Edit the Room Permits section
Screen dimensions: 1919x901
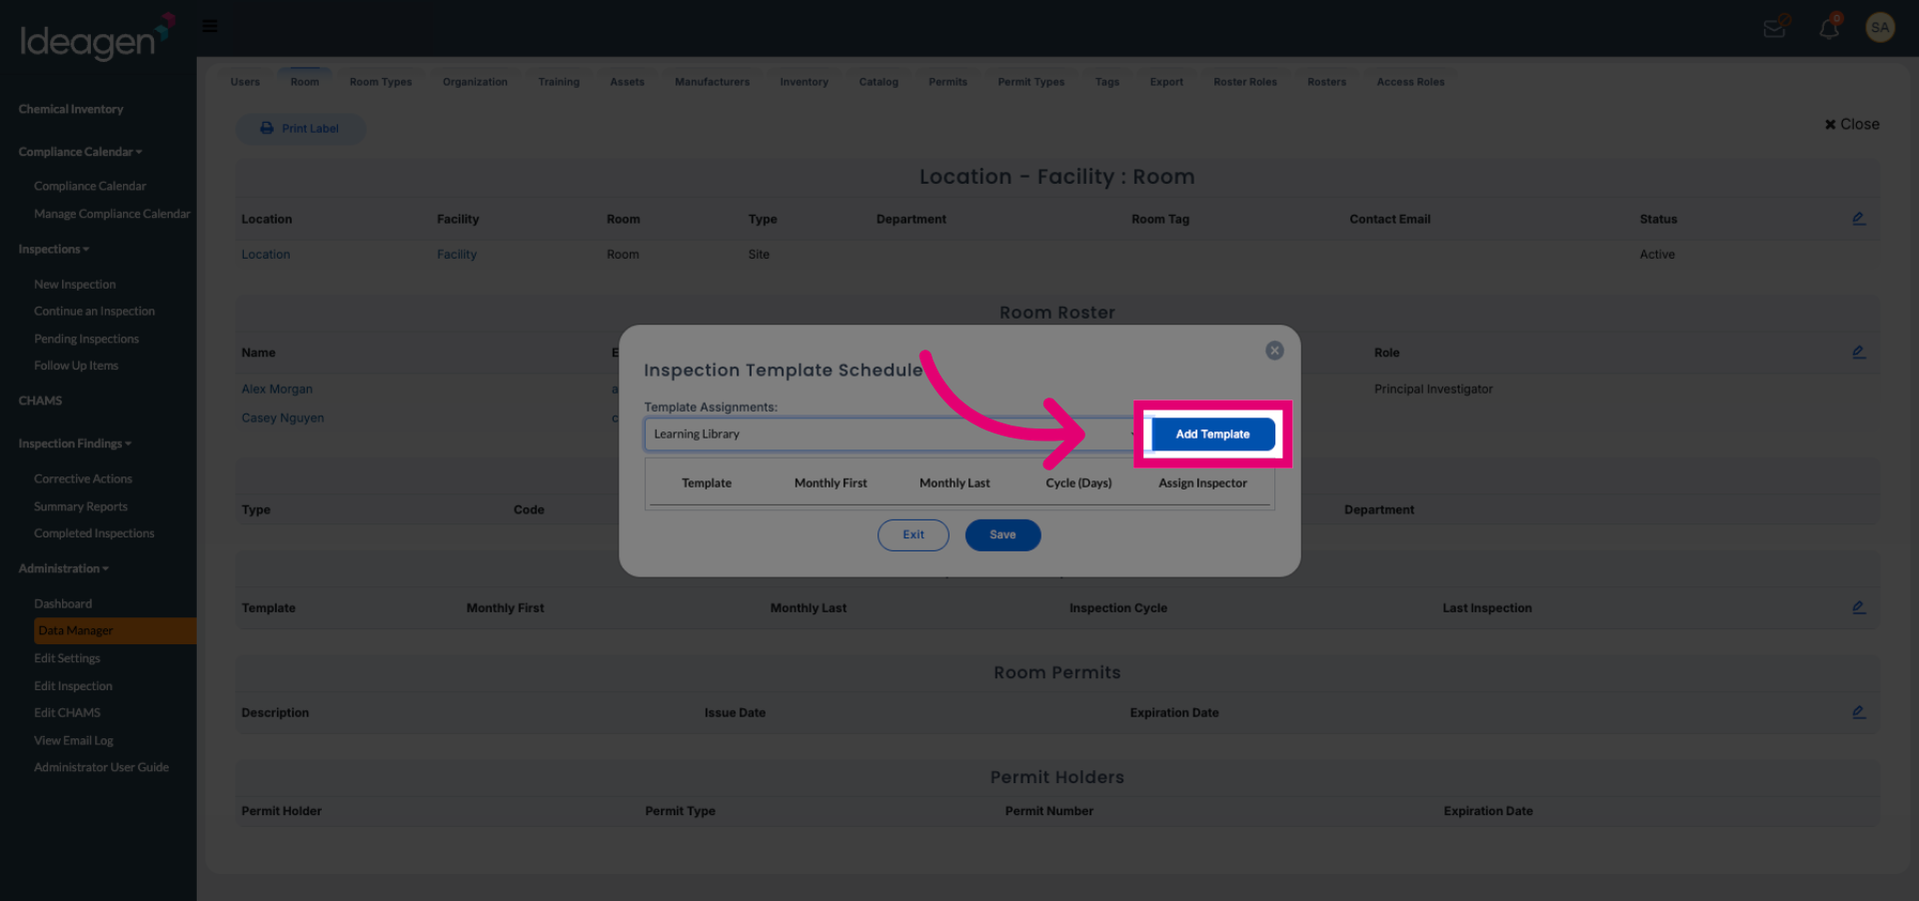[1858, 712]
